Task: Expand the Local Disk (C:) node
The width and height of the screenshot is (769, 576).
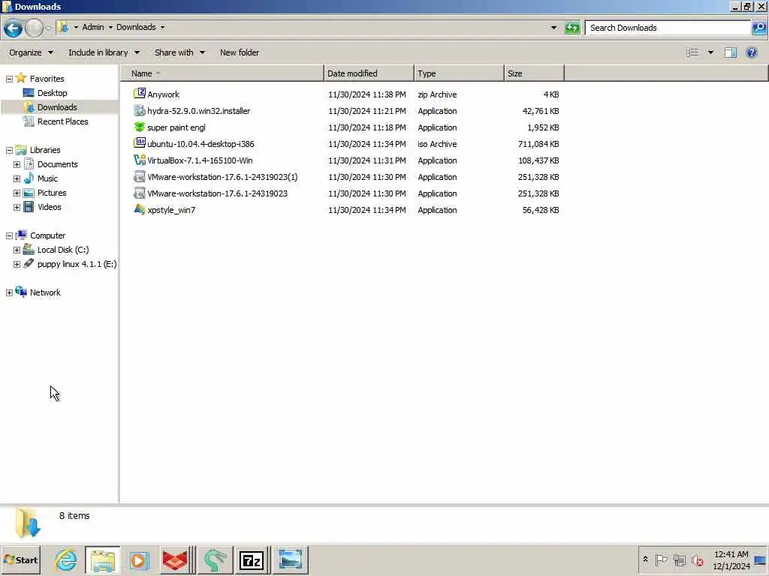Action: [x=17, y=250]
